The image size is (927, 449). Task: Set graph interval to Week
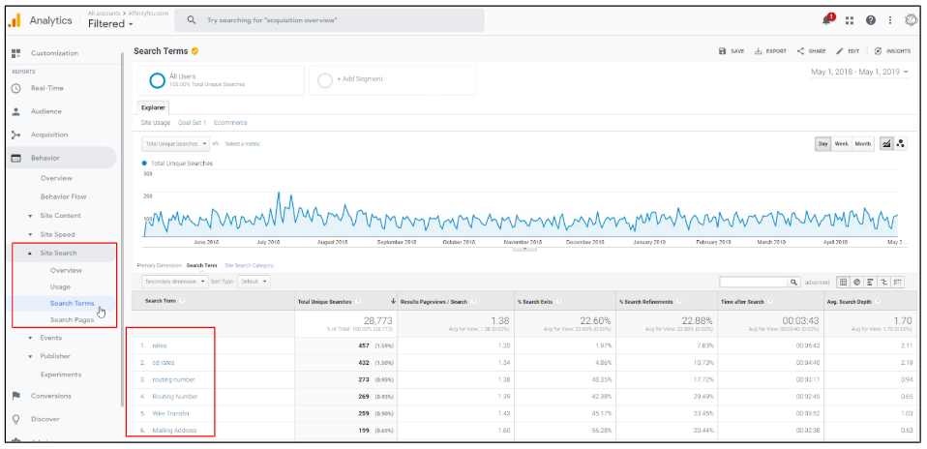coord(841,144)
